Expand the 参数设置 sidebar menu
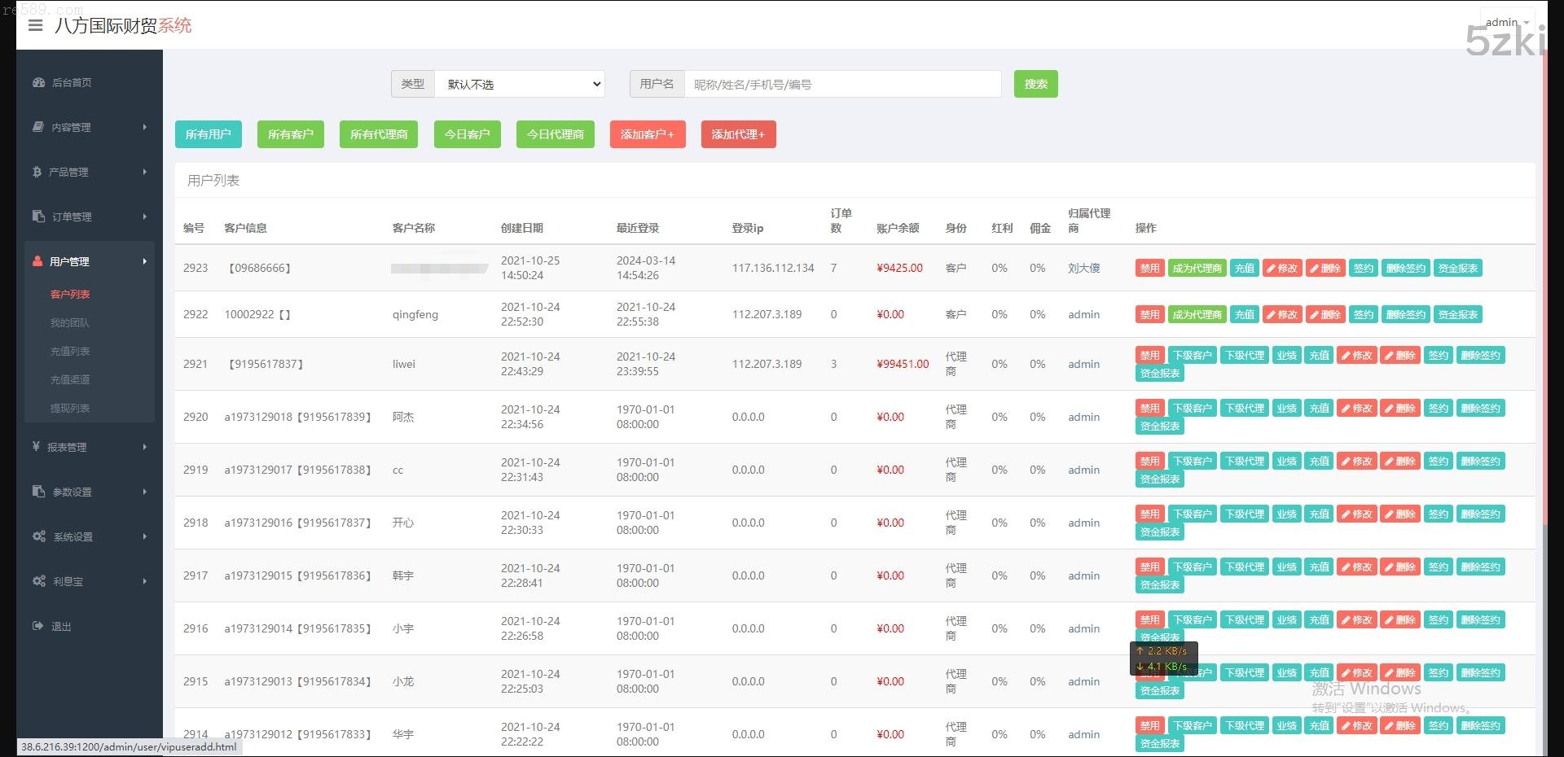 click(90, 492)
